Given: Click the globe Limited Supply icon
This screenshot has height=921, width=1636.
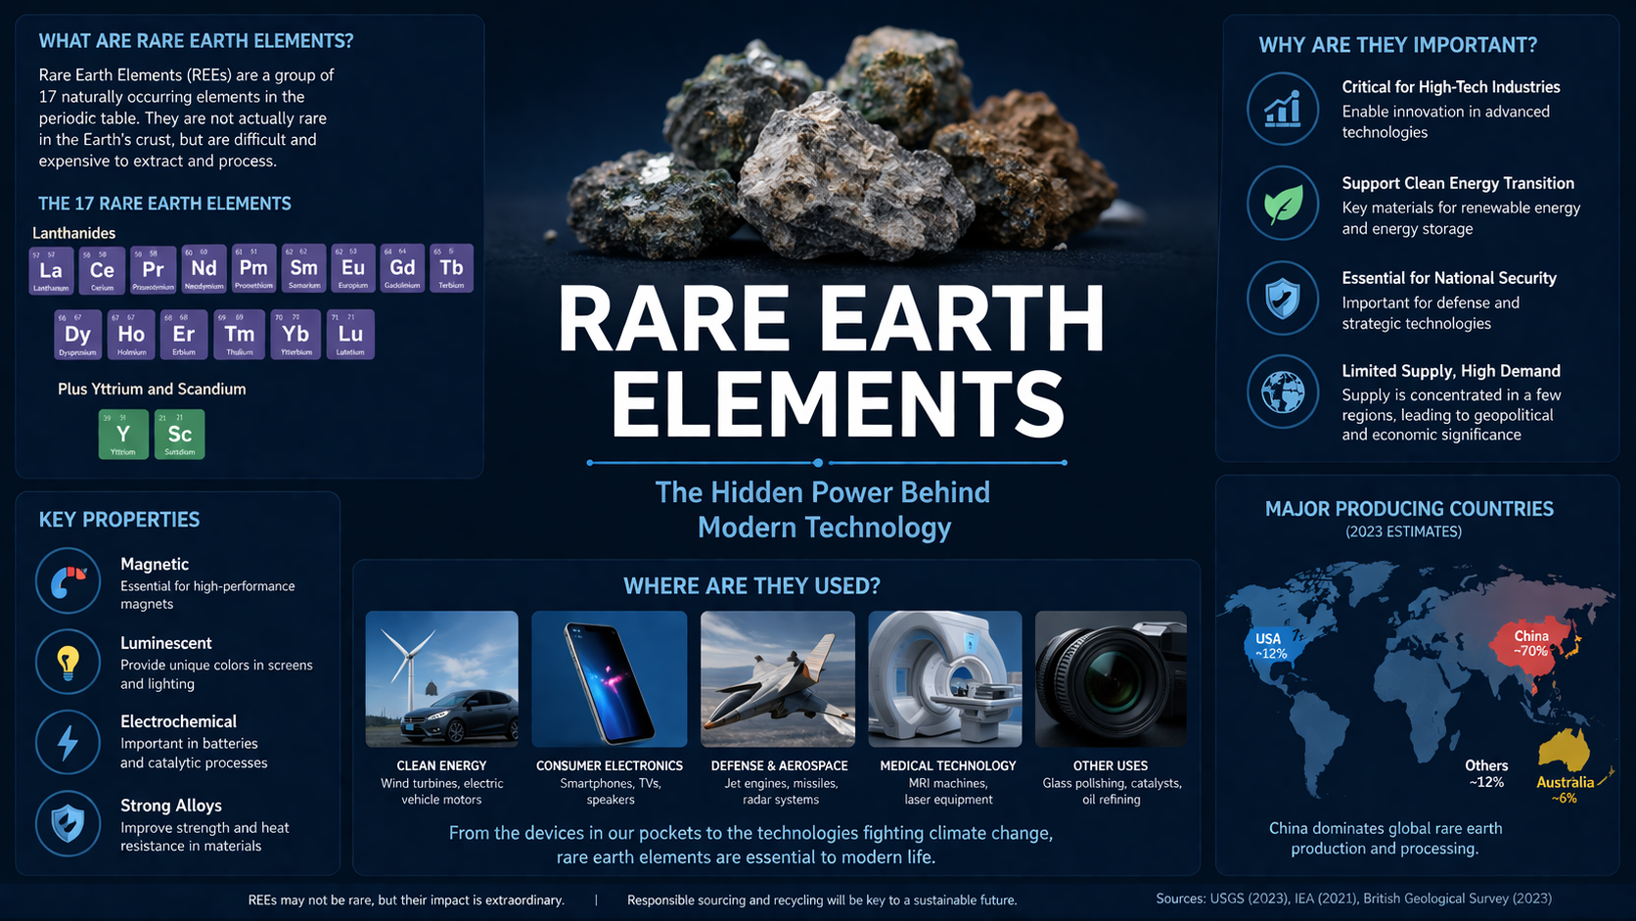Looking at the screenshot, I should (x=1283, y=391).
